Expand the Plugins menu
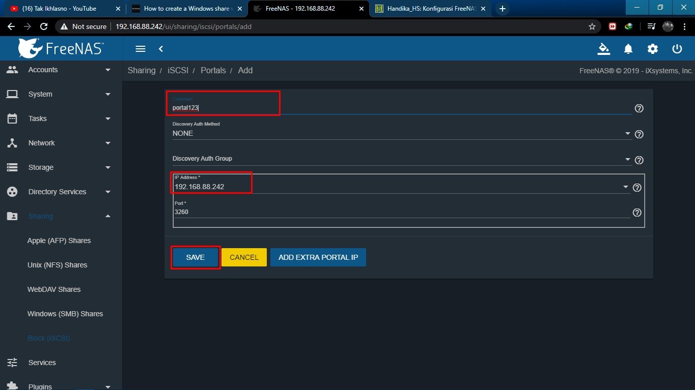This screenshot has width=695, height=390. (108, 386)
